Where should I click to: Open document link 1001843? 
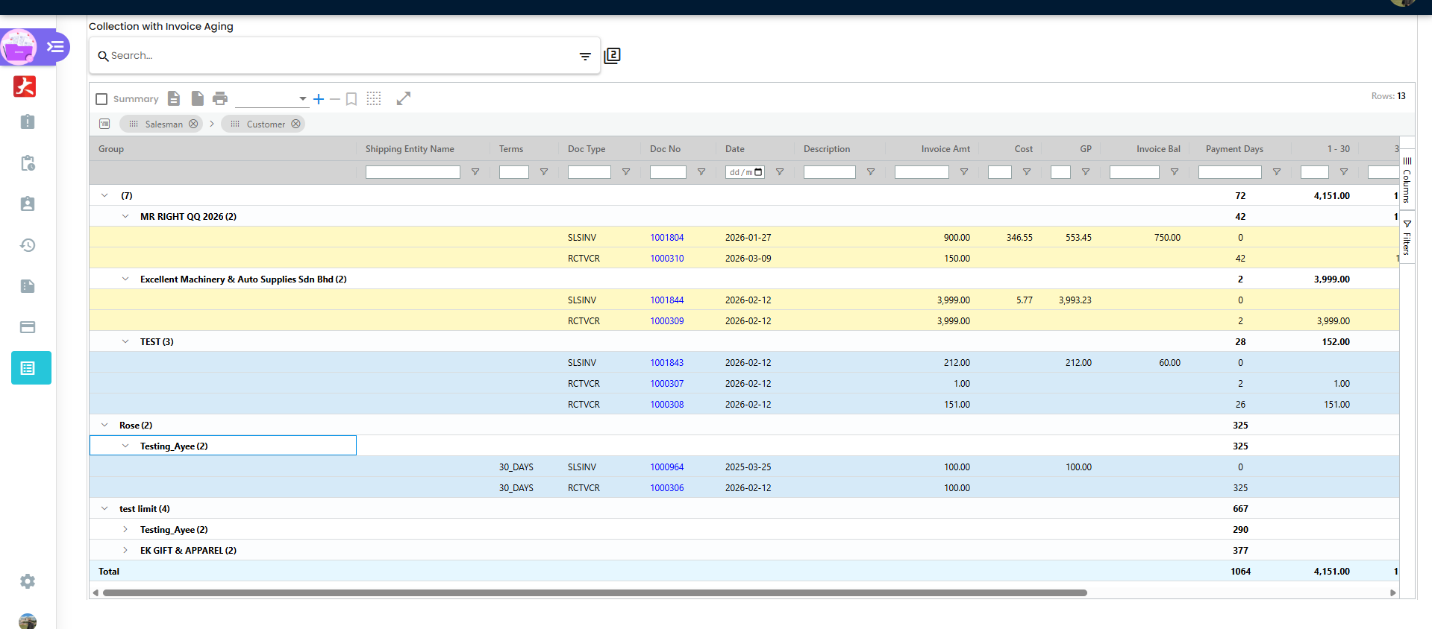pyautogui.click(x=666, y=362)
